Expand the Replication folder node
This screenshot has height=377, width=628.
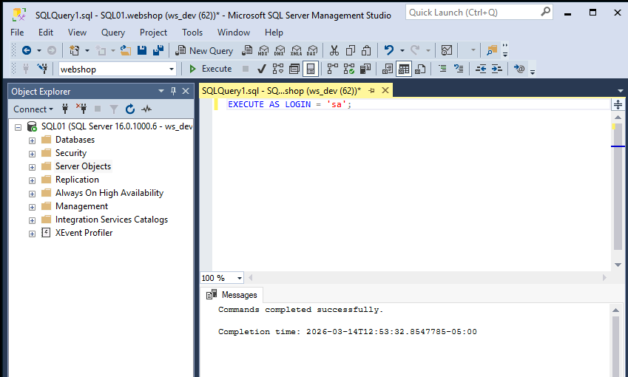pos(32,180)
